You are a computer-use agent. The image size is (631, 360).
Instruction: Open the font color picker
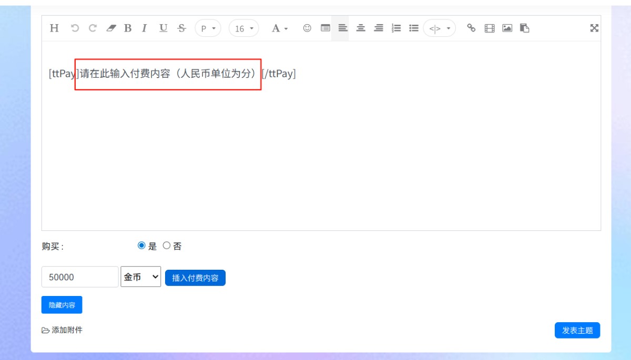[279, 28]
